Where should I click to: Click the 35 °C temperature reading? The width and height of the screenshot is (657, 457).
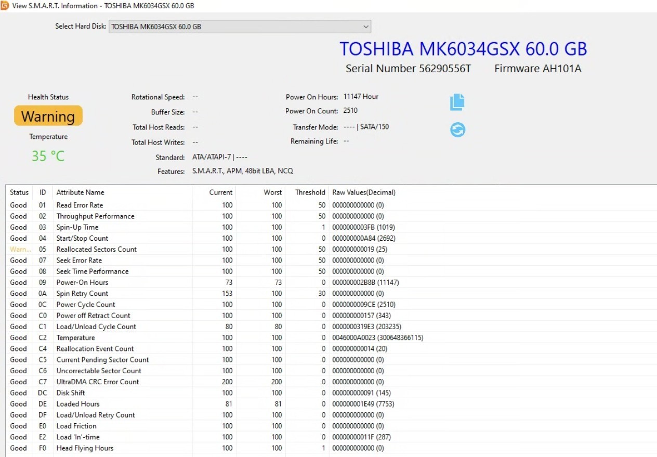(48, 156)
